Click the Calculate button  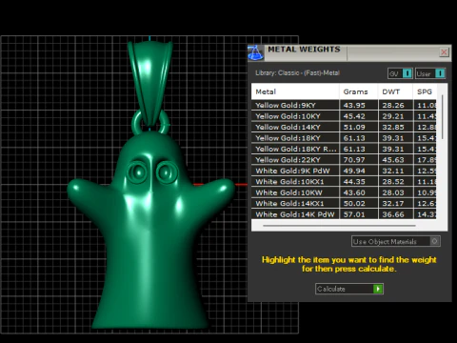point(349,289)
